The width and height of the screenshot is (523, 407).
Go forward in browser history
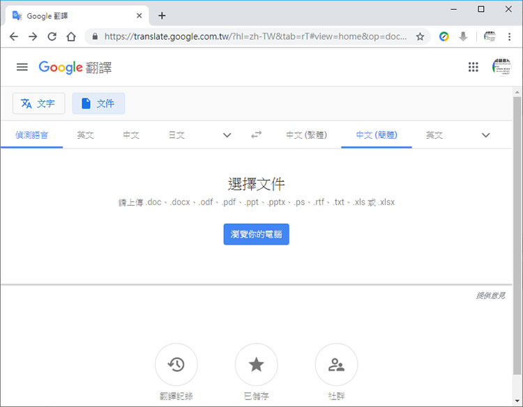[x=33, y=36]
